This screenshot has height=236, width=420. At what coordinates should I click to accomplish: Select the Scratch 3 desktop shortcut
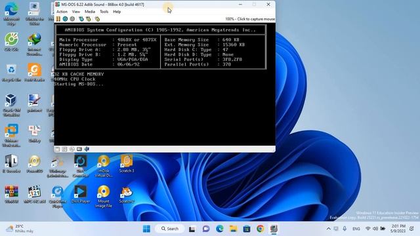[x=127, y=164]
